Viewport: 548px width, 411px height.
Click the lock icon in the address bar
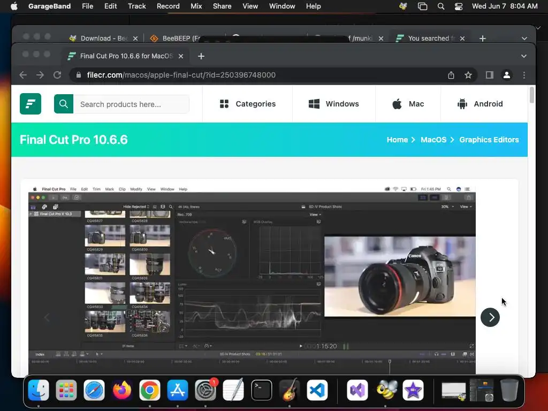[79, 75]
